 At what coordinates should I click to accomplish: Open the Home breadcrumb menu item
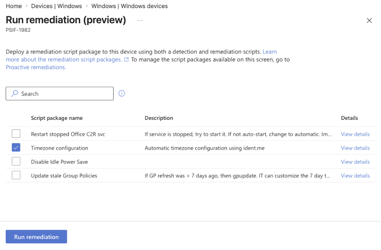13,6
